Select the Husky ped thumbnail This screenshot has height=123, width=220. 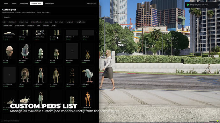point(25,33)
